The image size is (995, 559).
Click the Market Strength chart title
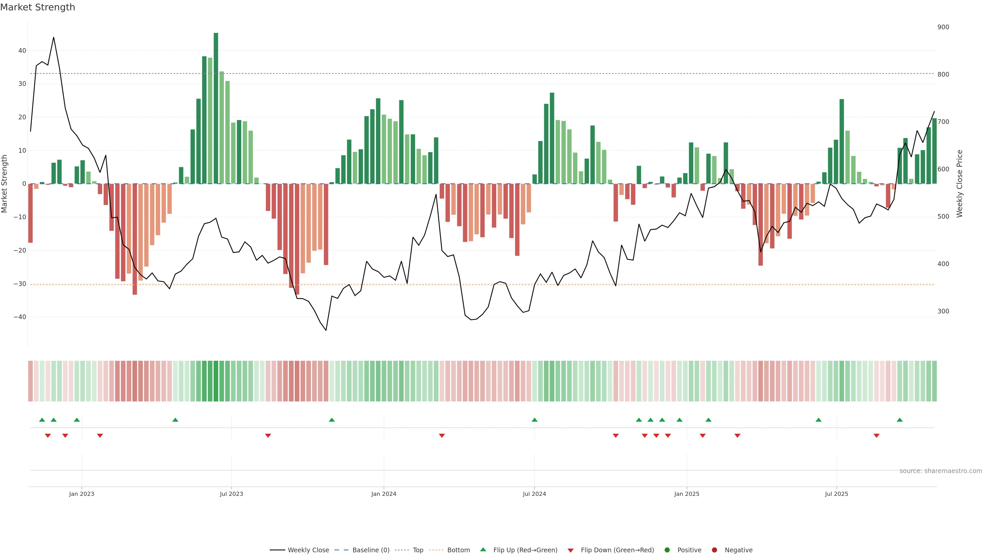coord(38,7)
